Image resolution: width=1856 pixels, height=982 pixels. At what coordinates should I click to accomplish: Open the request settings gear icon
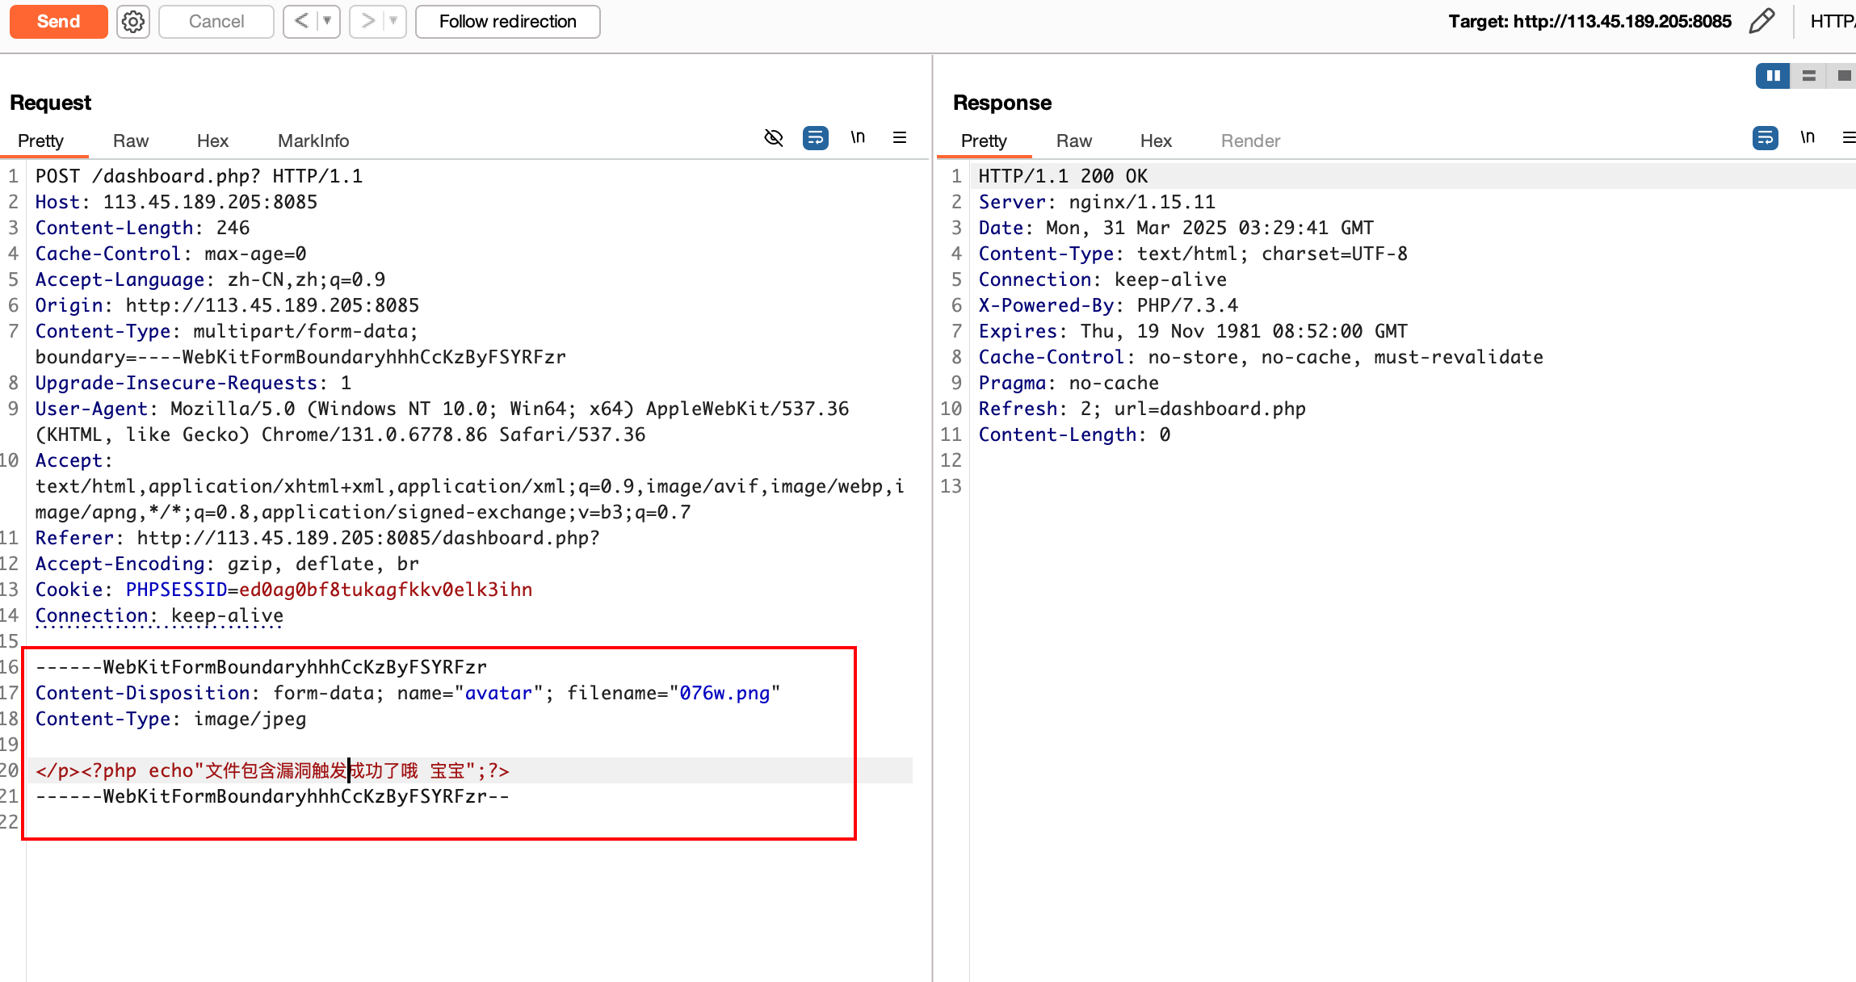tap(133, 22)
